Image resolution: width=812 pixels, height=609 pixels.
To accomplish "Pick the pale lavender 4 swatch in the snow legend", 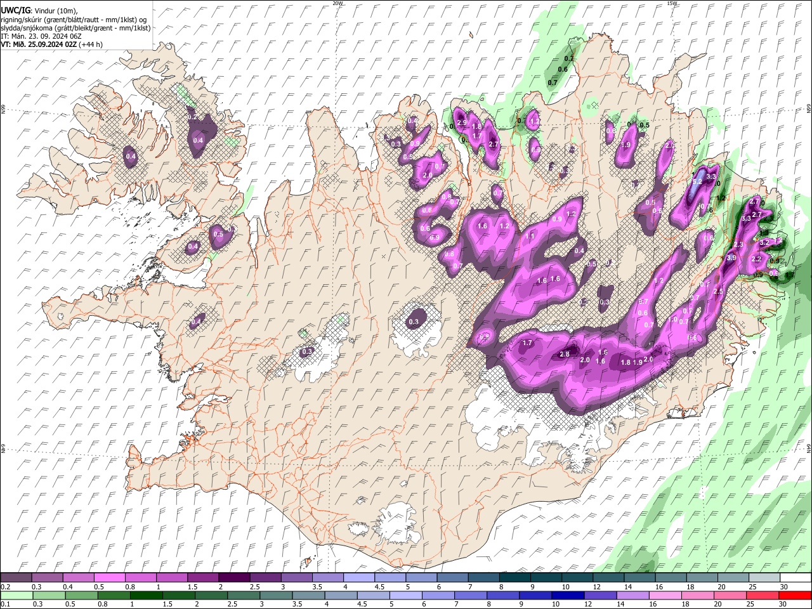I will pyautogui.click(x=358, y=577).
